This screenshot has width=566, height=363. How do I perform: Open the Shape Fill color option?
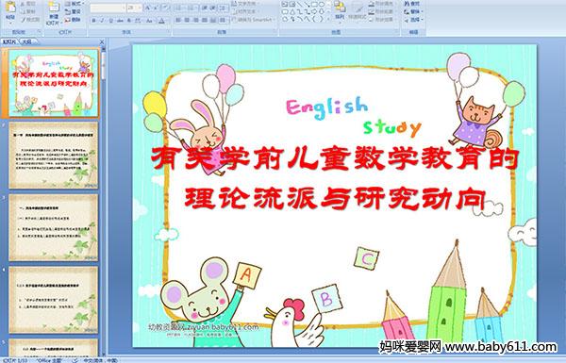(382, 4)
